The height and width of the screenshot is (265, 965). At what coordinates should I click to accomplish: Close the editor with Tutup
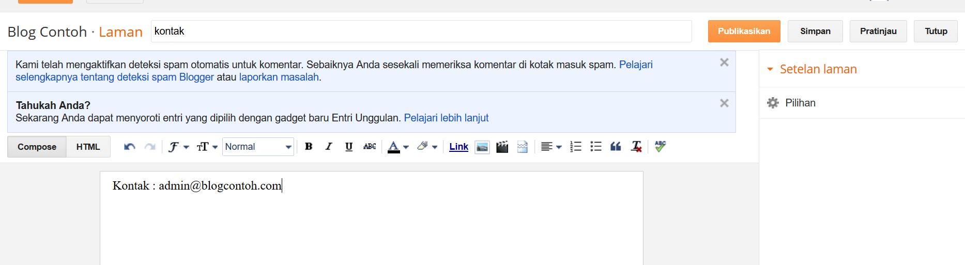point(936,31)
